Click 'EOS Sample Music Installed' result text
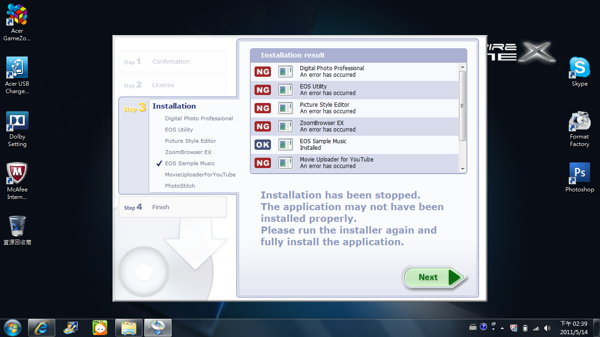The height and width of the screenshot is (337, 600). pyautogui.click(x=323, y=145)
